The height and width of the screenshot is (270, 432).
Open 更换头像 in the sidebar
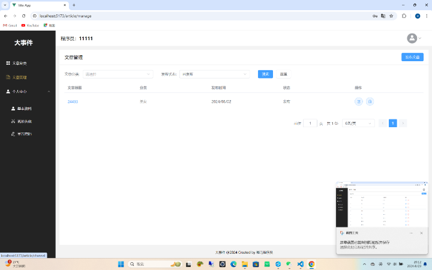point(24,121)
